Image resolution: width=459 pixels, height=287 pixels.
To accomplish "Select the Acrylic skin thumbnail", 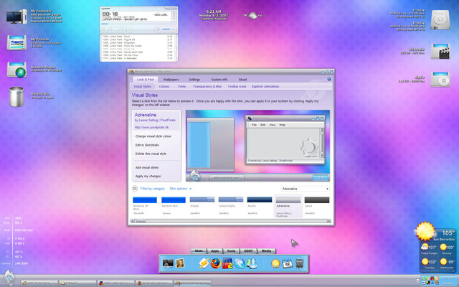I will [260, 200].
